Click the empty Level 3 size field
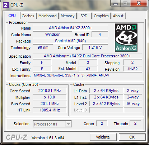This screenshot has height=145, width=149. [x=106, y=110]
